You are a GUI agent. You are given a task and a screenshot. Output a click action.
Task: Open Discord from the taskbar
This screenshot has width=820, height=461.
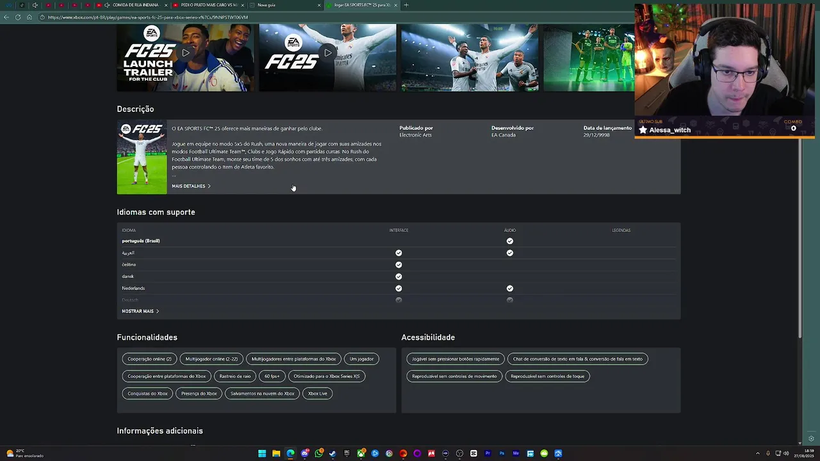305,454
